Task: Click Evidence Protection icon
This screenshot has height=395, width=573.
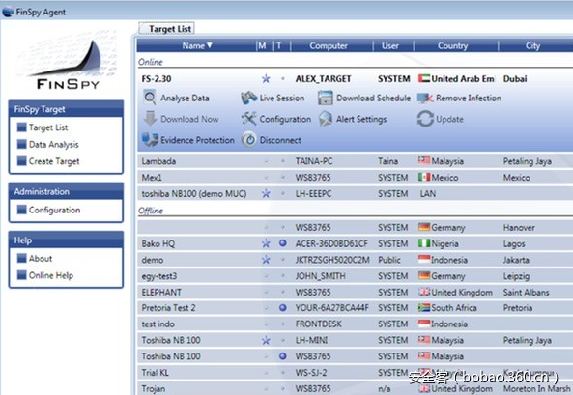Action: [x=150, y=140]
